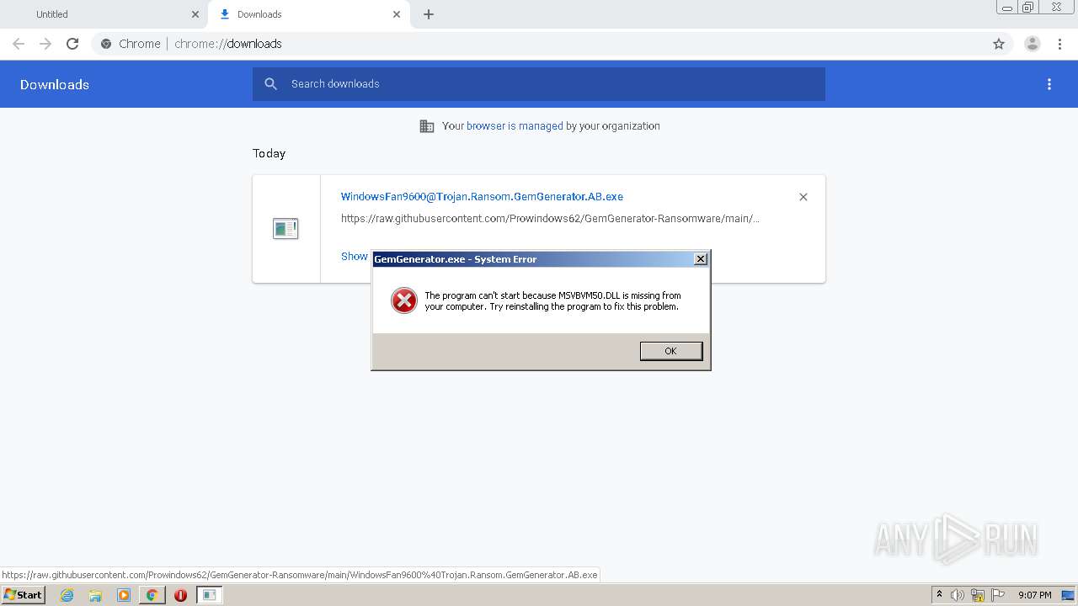Open the Downloads page more actions menu

pyautogui.click(x=1049, y=84)
